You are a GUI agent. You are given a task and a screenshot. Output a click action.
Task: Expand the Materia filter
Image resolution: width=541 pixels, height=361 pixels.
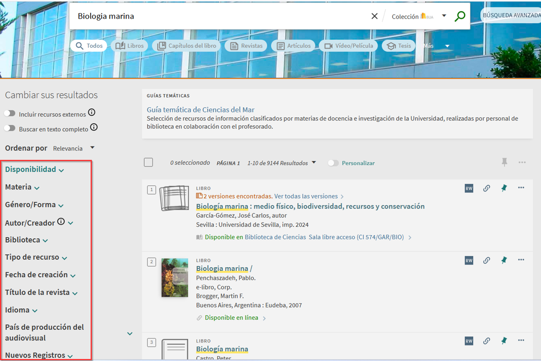tap(22, 187)
